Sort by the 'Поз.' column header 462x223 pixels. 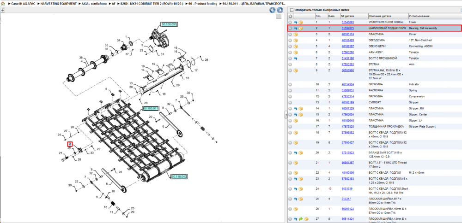321,16
